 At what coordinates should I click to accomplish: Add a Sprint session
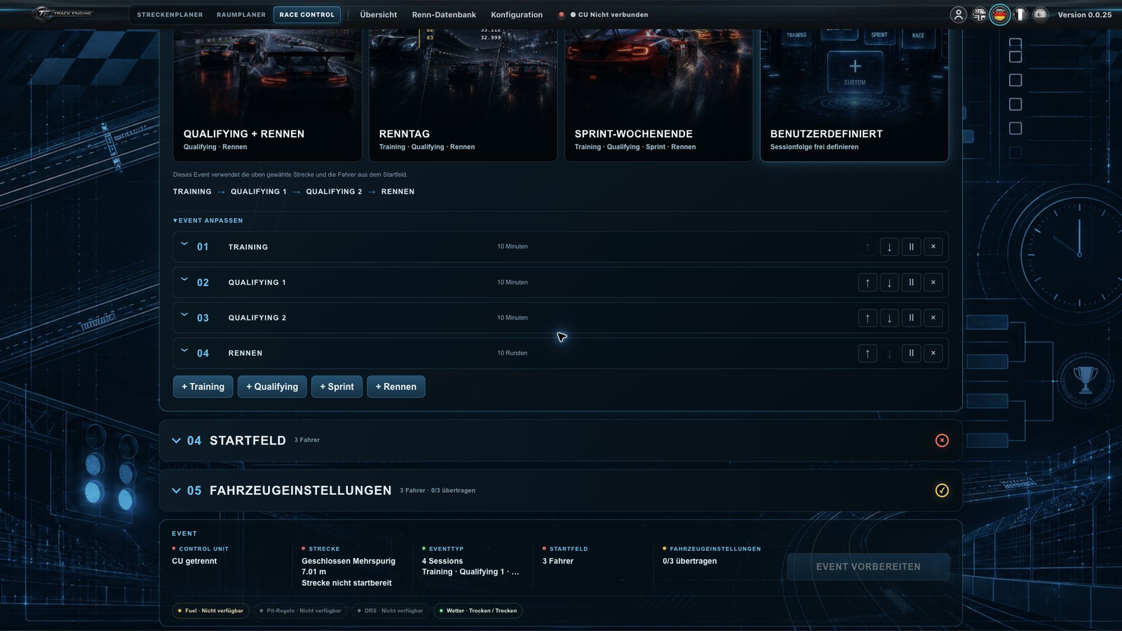[337, 386]
